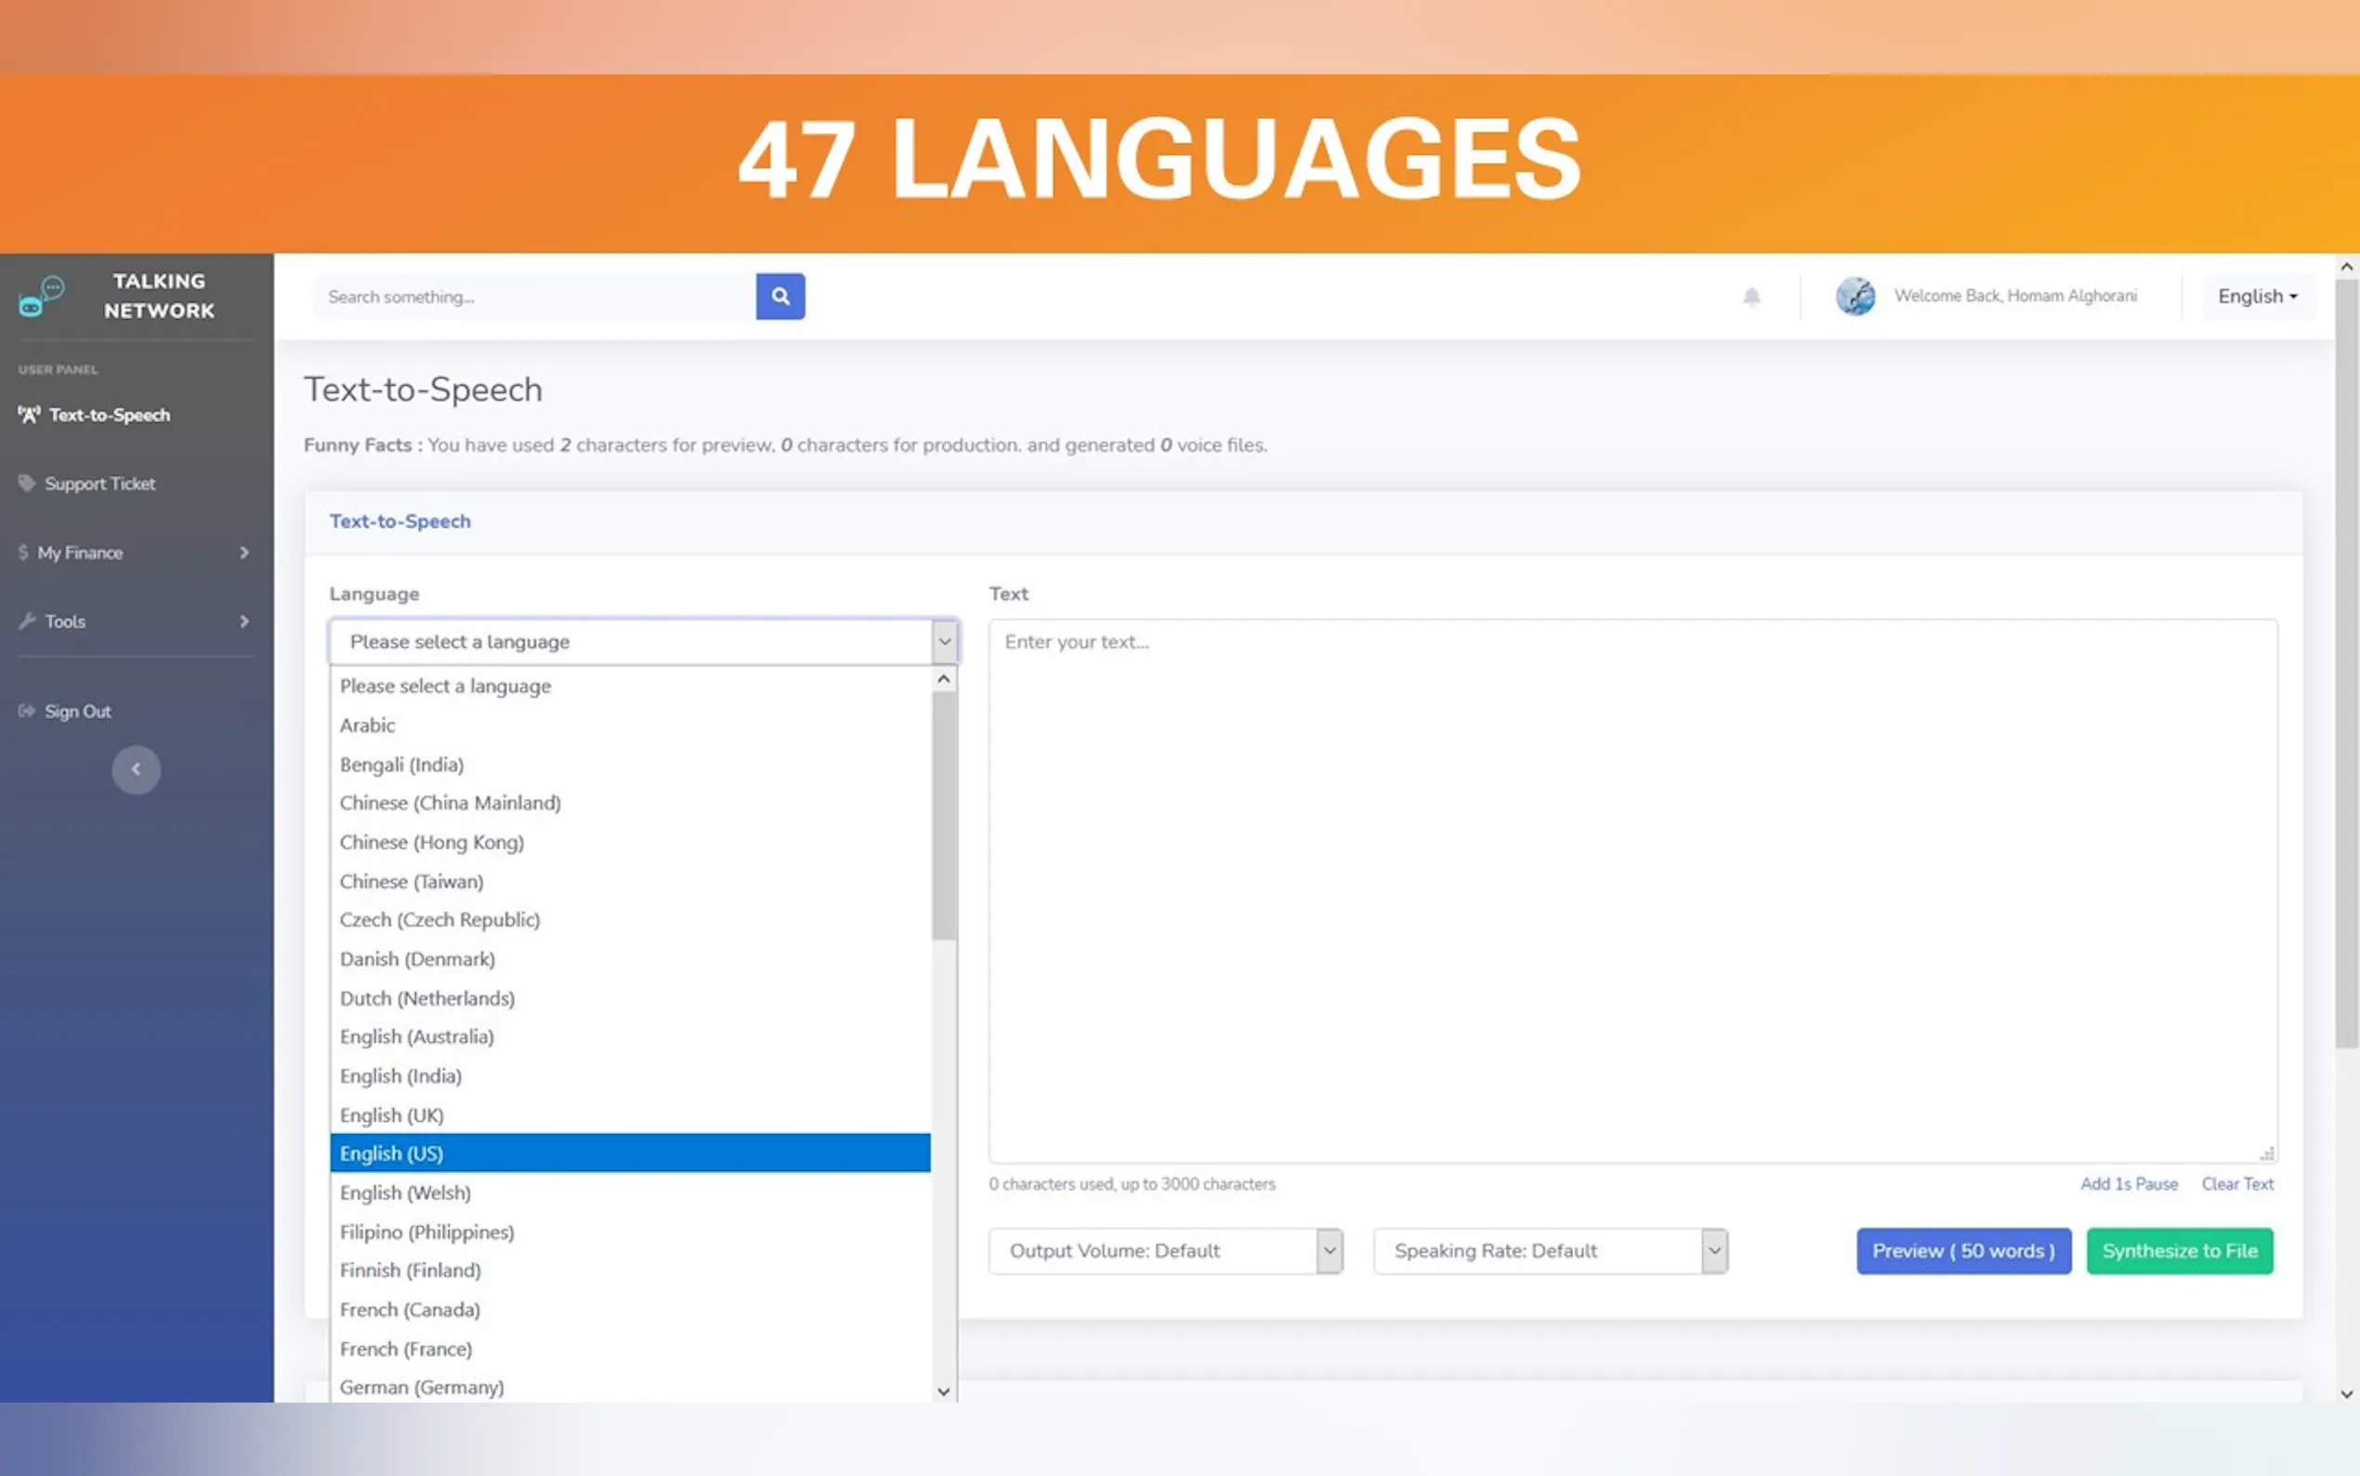The image size is (2360, 1476).
Task: Select English (US) from language list
Action: tap(629, 1153)
